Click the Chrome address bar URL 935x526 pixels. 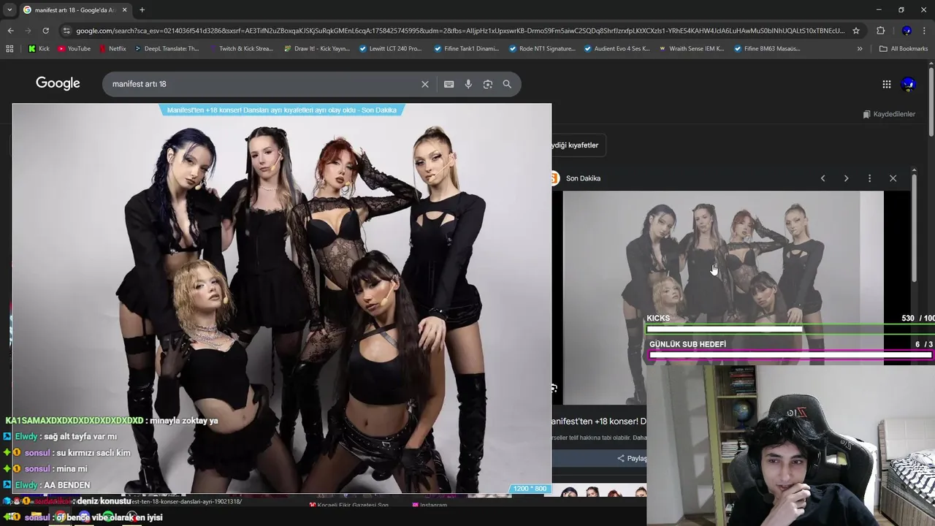(x=460, y=31)
